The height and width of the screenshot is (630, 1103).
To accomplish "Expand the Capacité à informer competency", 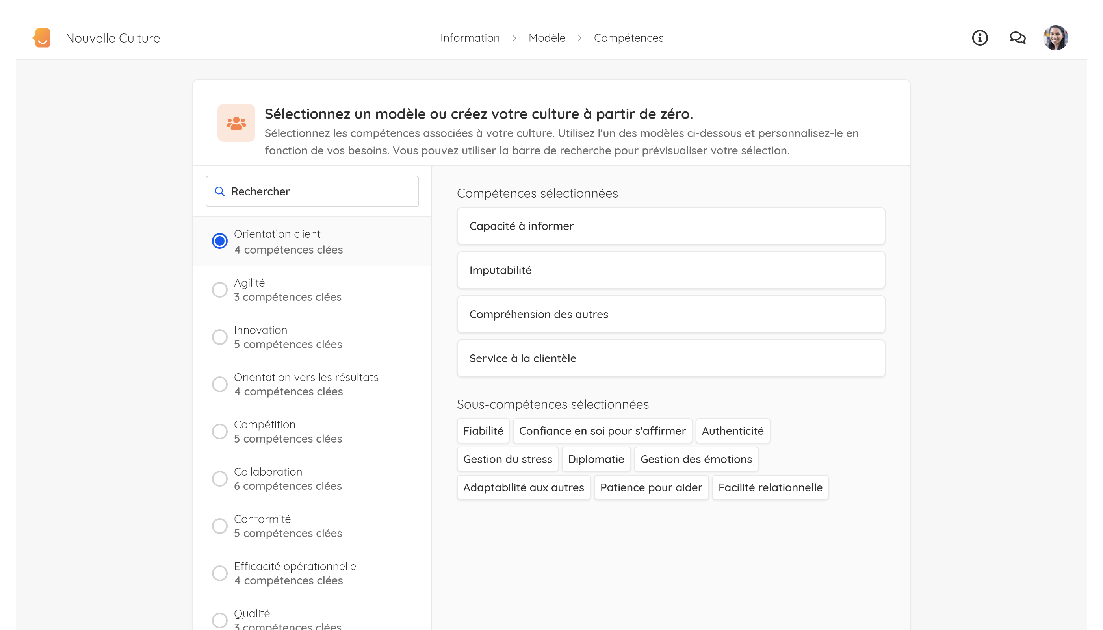I will [x=670, y=226].
